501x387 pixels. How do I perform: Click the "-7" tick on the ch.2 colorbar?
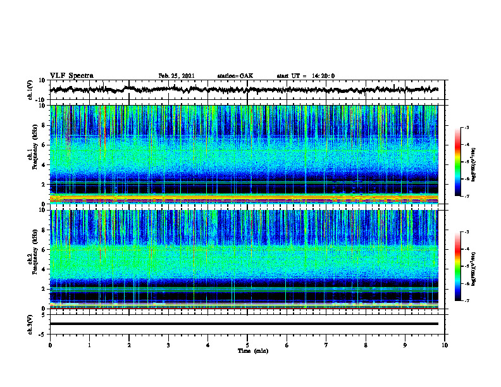[466, 300]
